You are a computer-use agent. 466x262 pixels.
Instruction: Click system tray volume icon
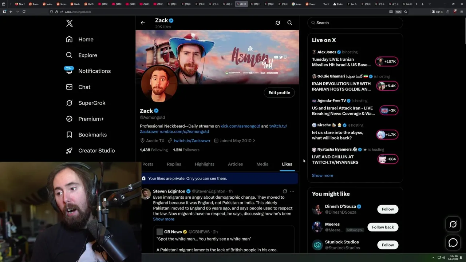[443, 258]
